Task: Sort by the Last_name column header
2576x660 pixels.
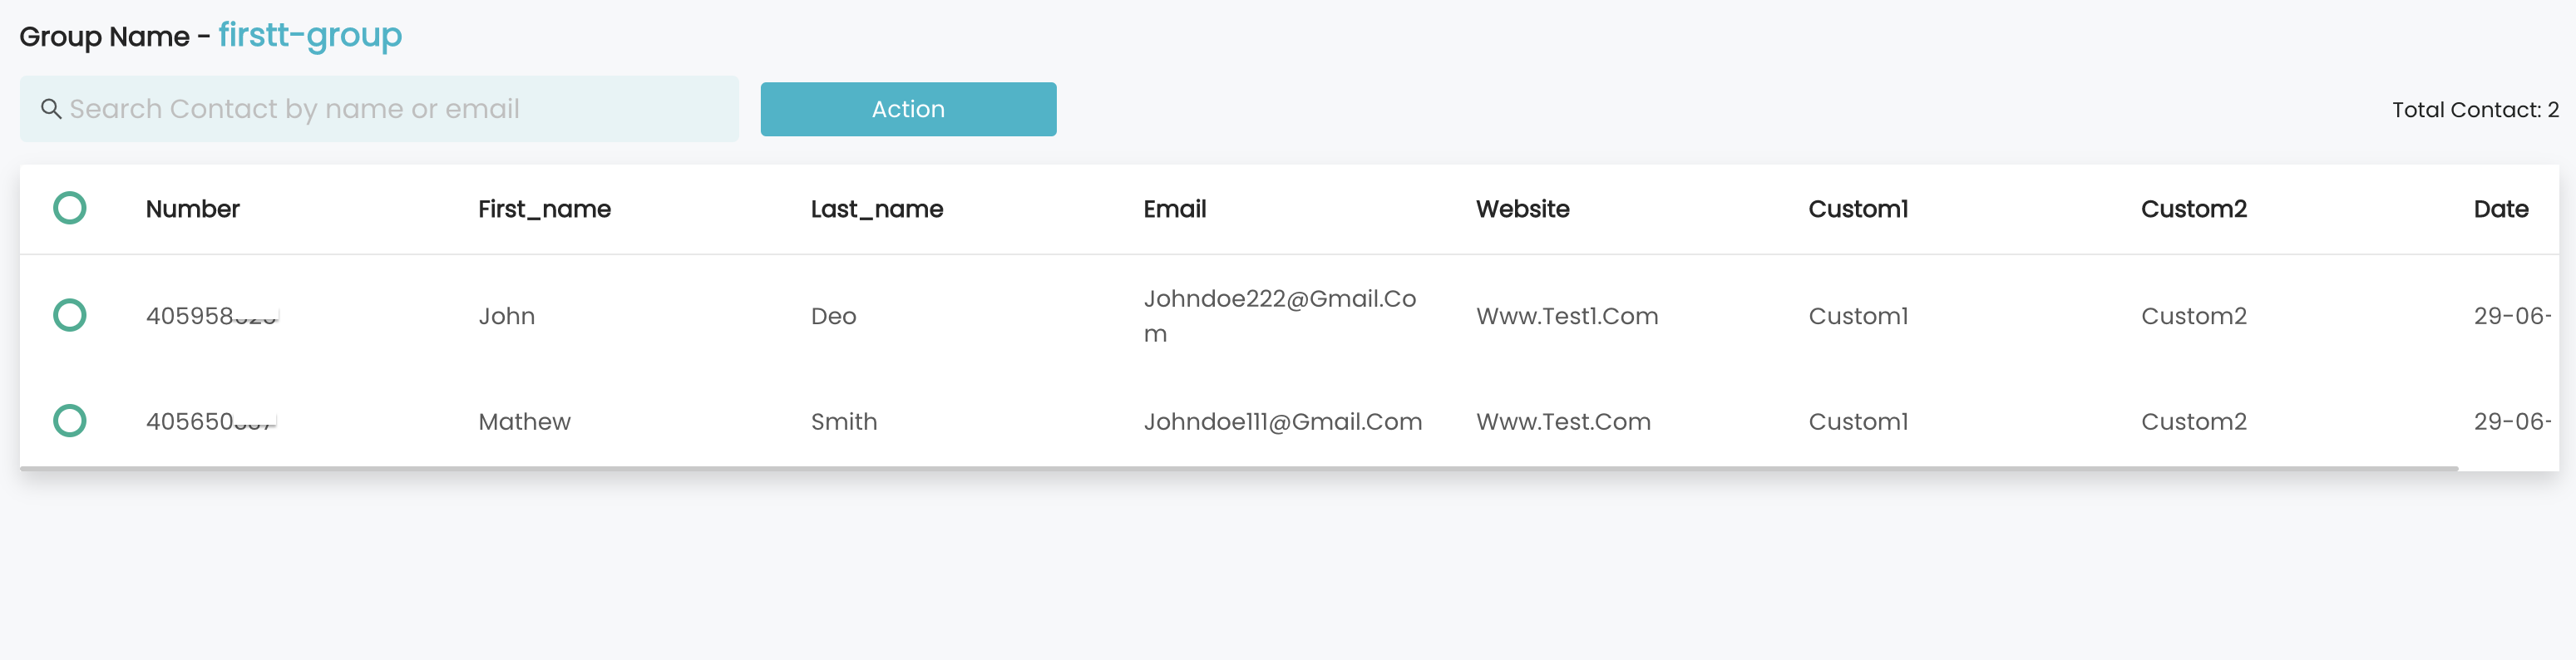Action: pyautogui.click(x=877, y=209)
